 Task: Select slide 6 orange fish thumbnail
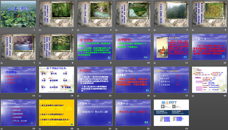click(x=210, y=14)
